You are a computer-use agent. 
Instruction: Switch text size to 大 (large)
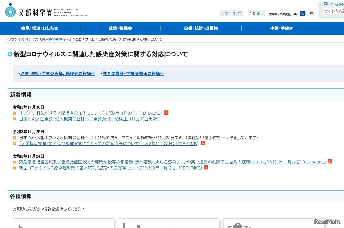click(311, 13)
